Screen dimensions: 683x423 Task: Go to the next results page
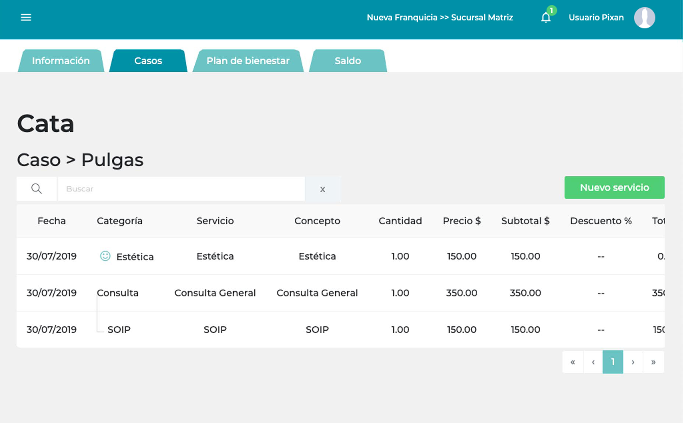pos(633,362)
